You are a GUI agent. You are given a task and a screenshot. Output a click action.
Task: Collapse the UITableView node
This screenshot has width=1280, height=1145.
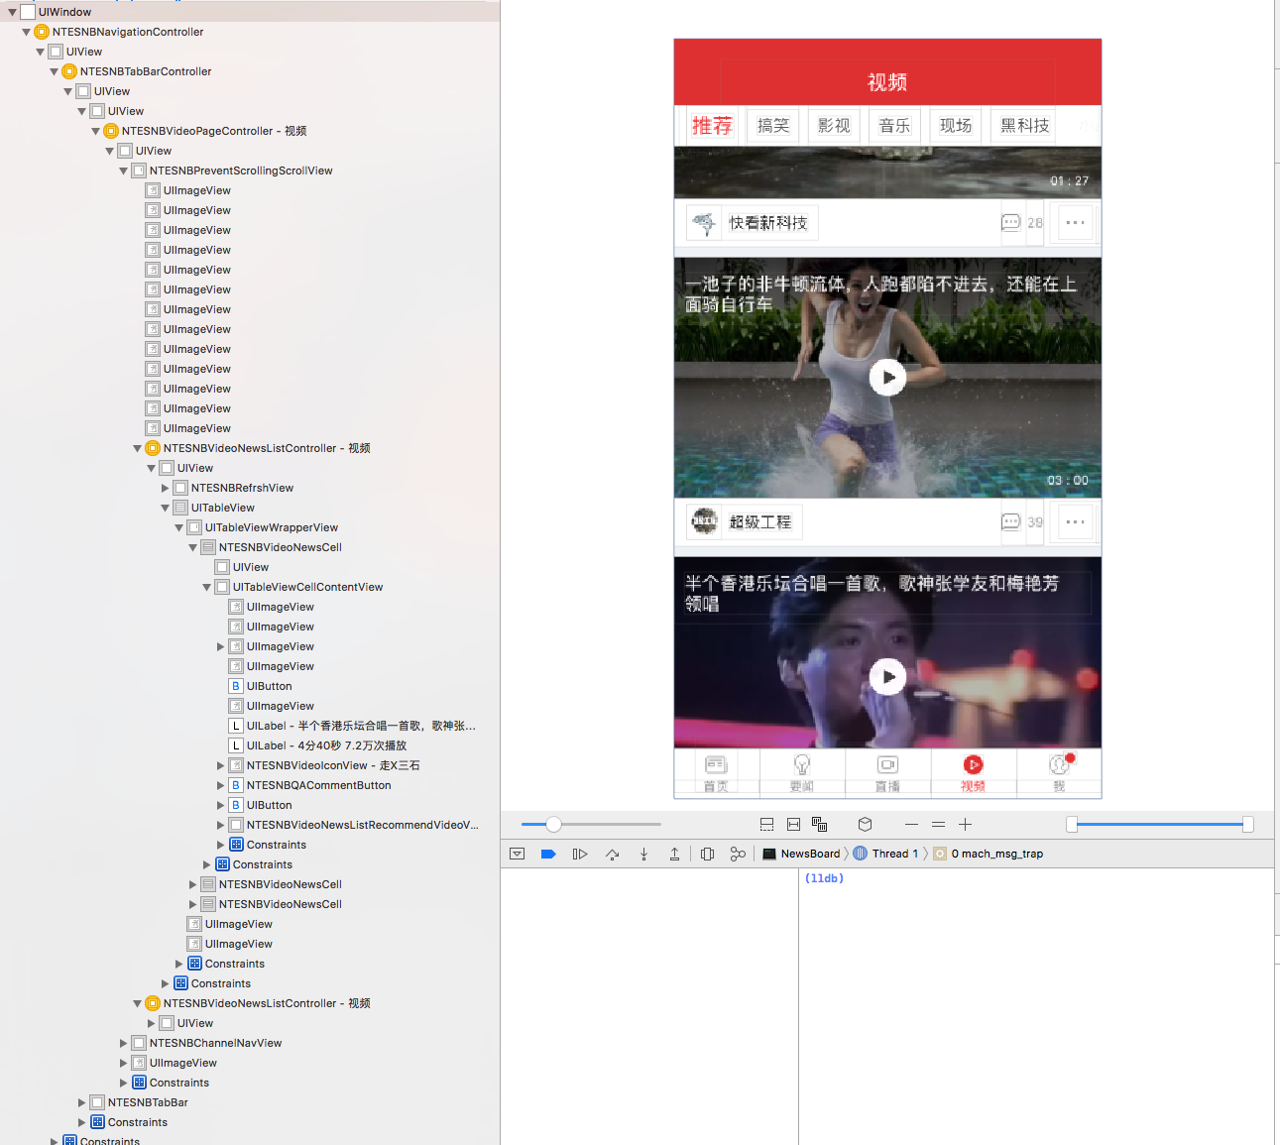tap(165, 508)
